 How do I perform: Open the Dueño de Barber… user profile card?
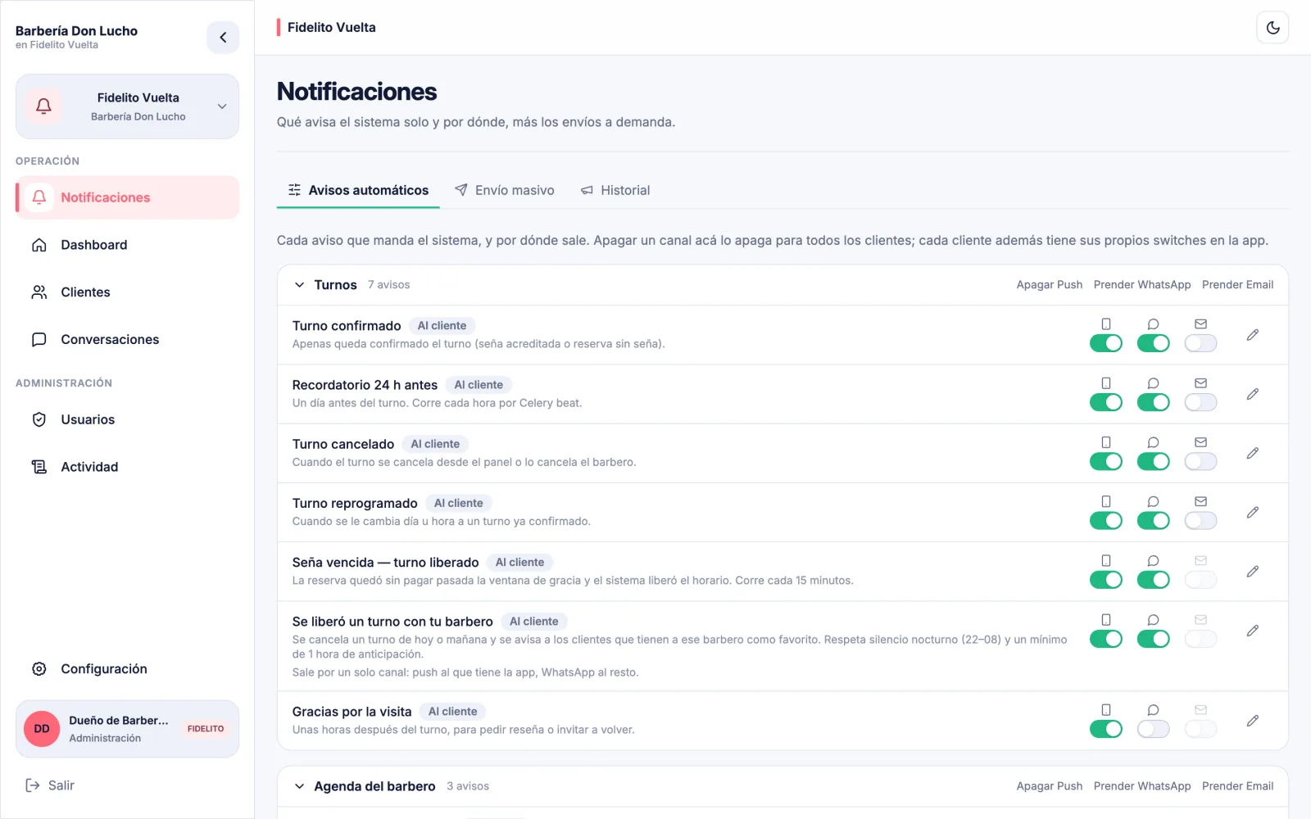(x=127, y=729)
